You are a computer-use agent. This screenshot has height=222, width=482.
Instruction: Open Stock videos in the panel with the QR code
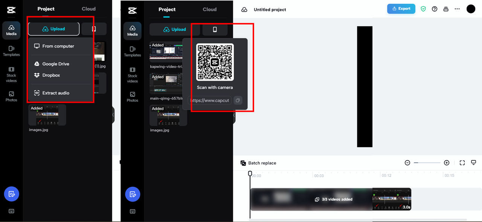point(133,75)
